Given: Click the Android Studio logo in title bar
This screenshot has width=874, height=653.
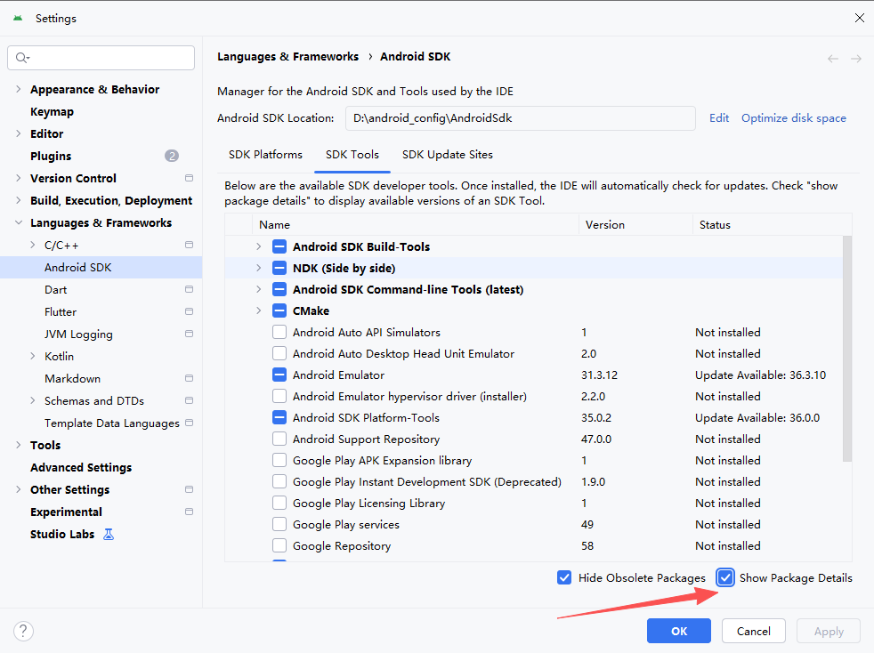Looking at the screenshot, I should point(18,19).
